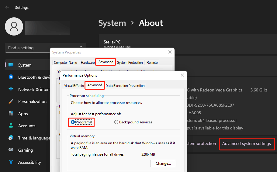
Task: Click the Time & language globe icon
Action: coord(11,138)
